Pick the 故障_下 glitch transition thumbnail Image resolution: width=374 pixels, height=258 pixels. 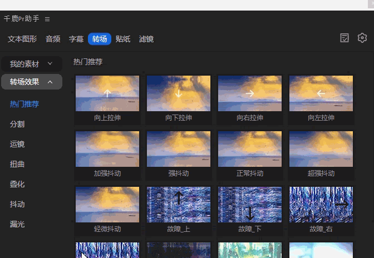click(250, 205)
